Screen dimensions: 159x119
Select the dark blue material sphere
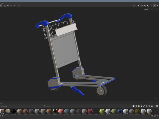pos(120,111)
